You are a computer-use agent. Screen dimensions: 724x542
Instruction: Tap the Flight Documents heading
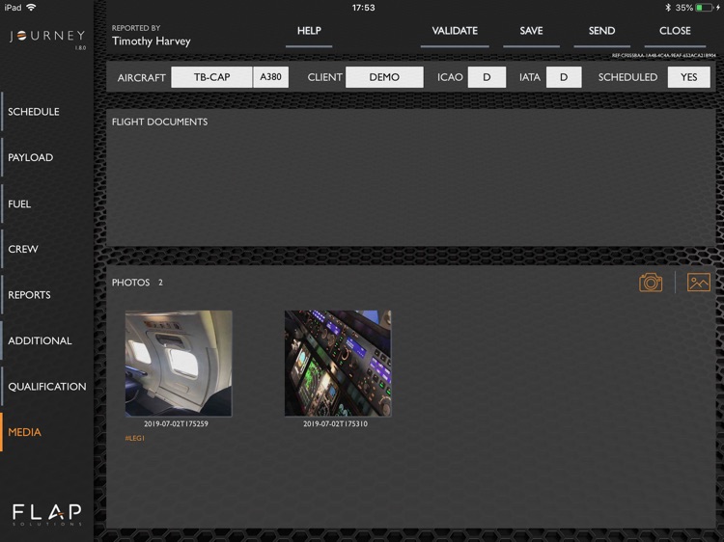tap(159, 122)
